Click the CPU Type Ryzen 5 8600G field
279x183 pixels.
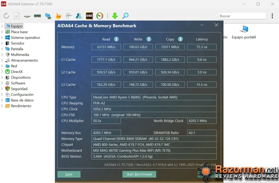[154, 97]
